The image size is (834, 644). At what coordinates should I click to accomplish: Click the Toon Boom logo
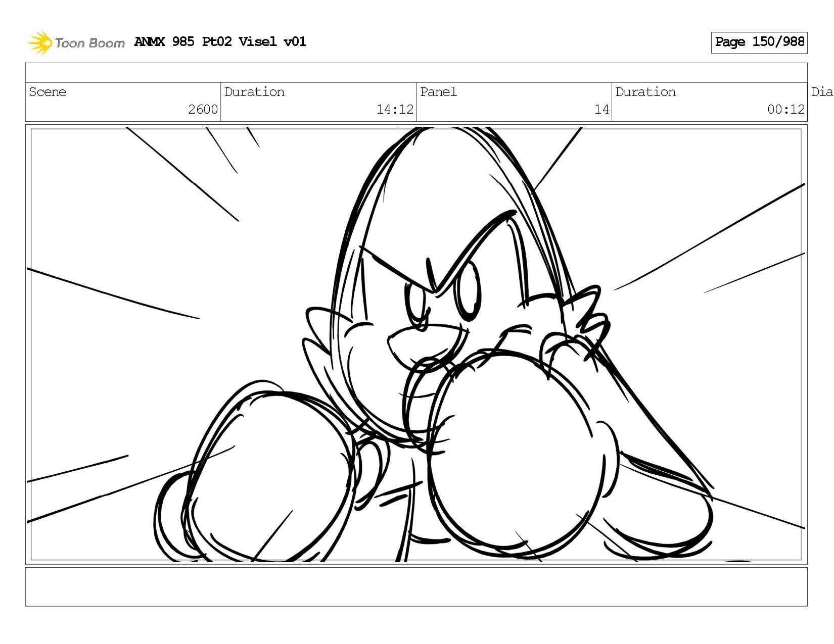76,42
